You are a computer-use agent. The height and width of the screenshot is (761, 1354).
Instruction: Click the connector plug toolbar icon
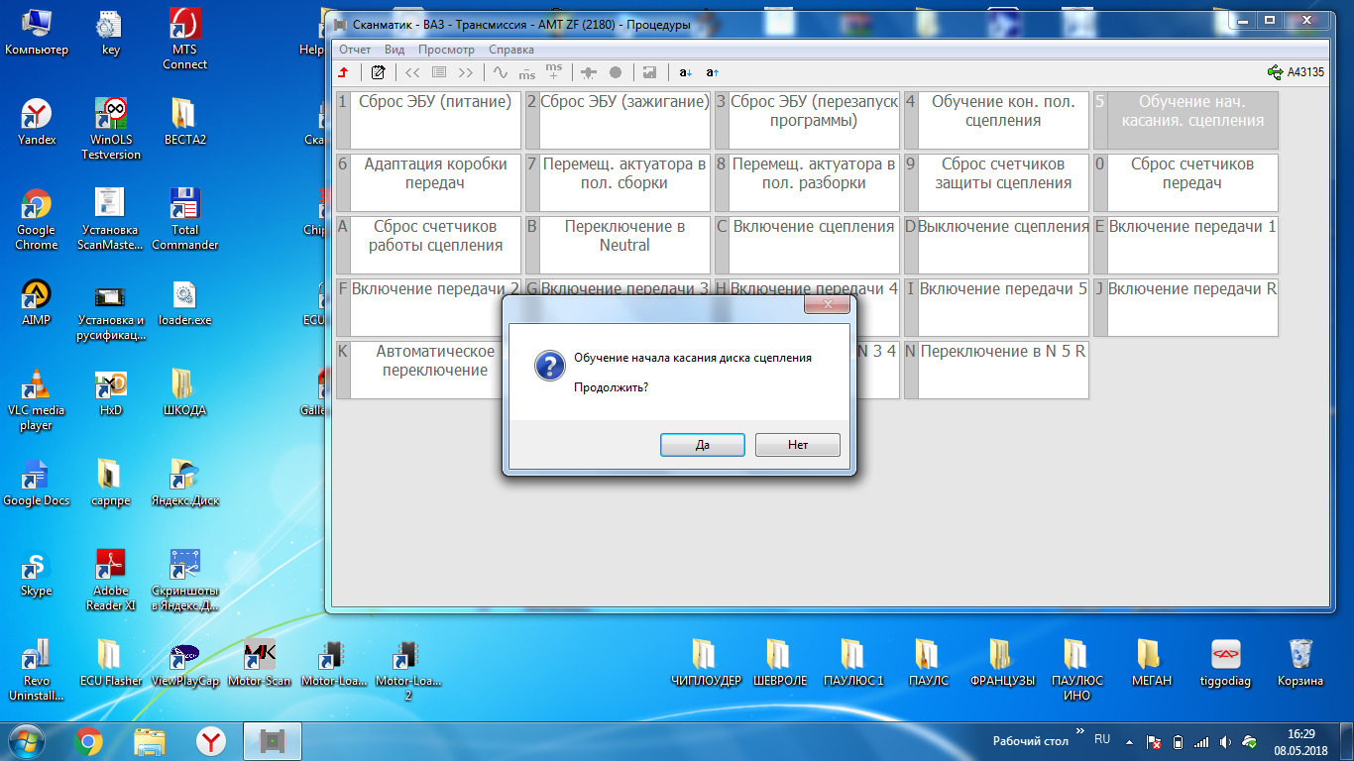pos(589,72)
